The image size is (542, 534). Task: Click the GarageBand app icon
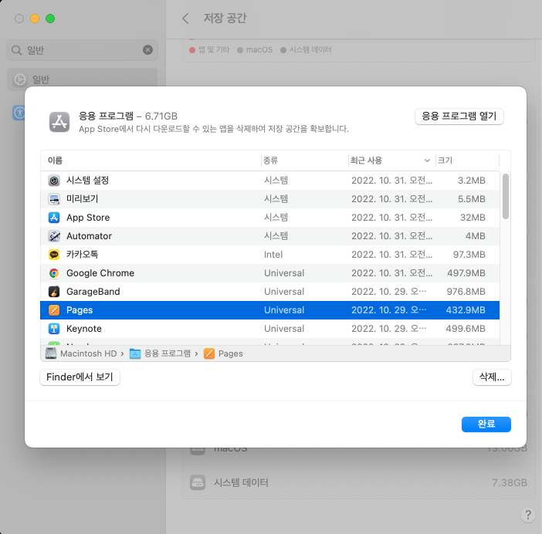54,292
